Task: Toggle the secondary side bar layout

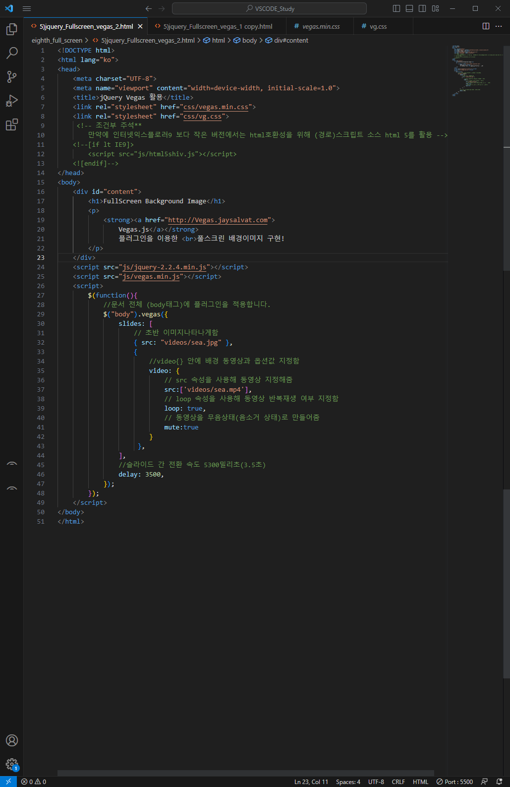Action: click(422, 8)
